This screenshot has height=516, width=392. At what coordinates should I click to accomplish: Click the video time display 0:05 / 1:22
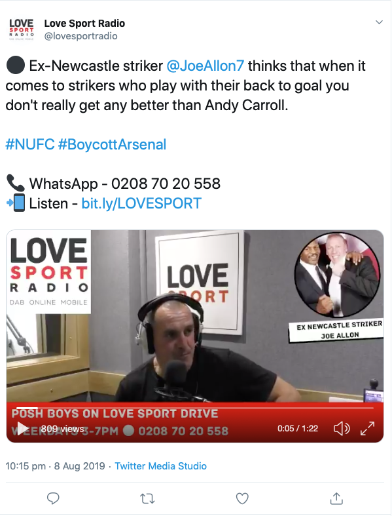[x=298, y=428]
